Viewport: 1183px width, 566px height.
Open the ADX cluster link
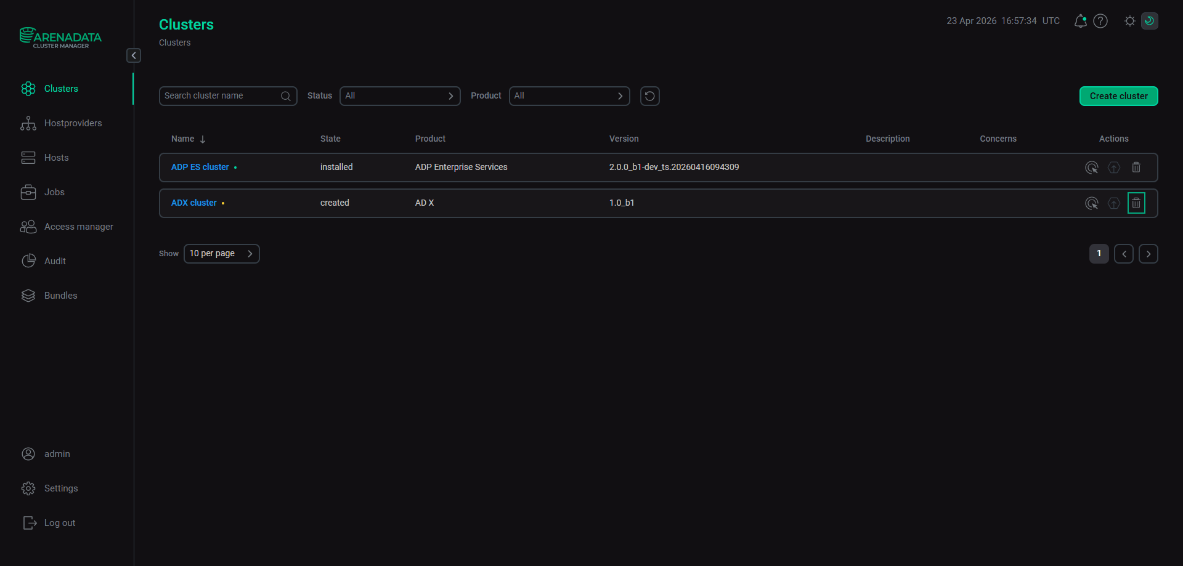pyautogui.click(x=194, y=203)
